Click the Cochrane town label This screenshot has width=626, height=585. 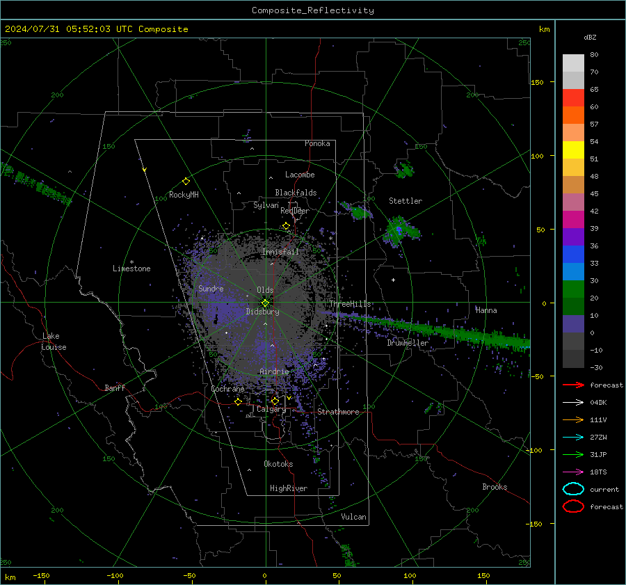click(227, 389)
